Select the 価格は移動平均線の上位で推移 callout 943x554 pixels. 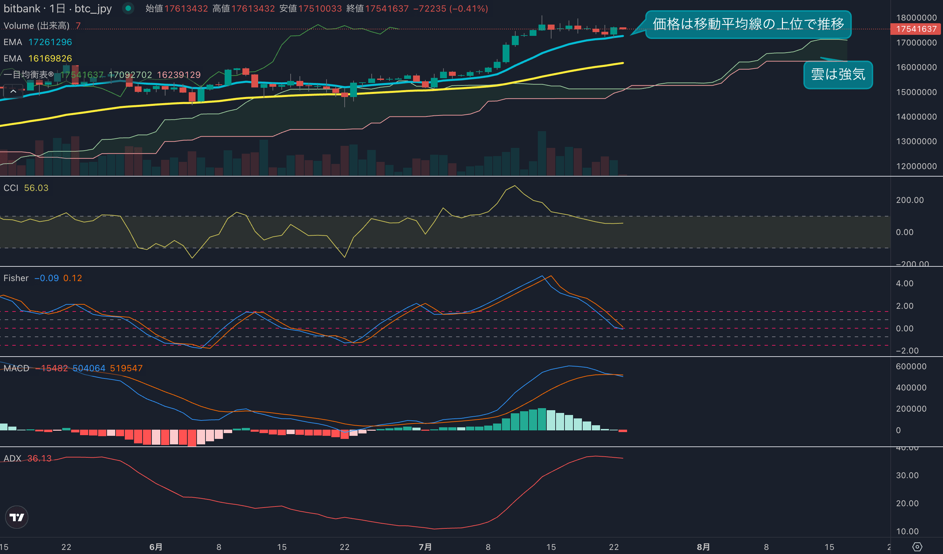tap(748, 24)
